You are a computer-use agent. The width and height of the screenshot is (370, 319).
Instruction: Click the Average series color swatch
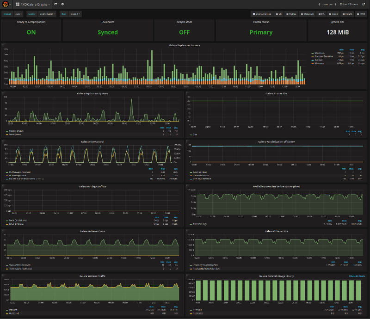coord(312,60)
